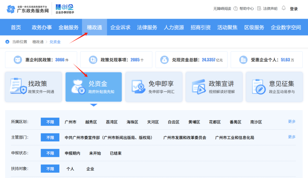Choose 申报期内 under 申报状态
This screenshot has width=308, height=178.
72,153
